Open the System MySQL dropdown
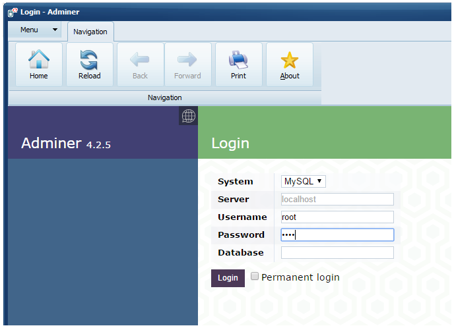Image resolution: width=454 pixels, height=328 pixels. tap(303, 182)
